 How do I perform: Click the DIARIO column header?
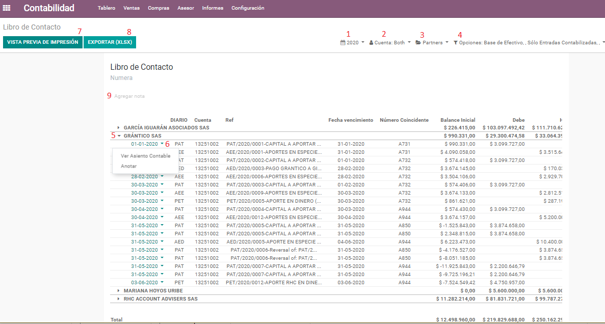pos(179,120)
